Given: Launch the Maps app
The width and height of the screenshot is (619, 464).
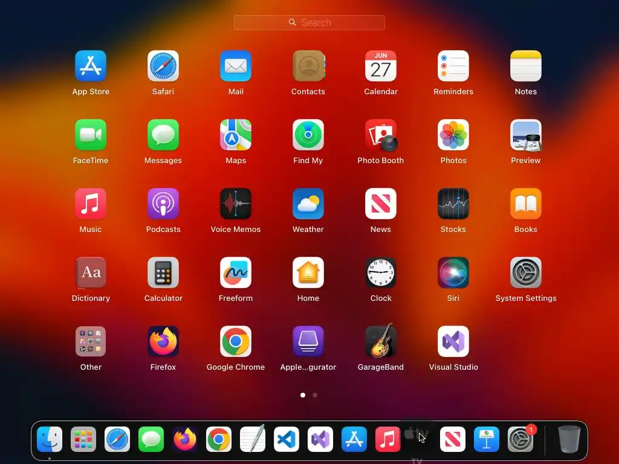Looking at the screenshot, I should (236, 135).
